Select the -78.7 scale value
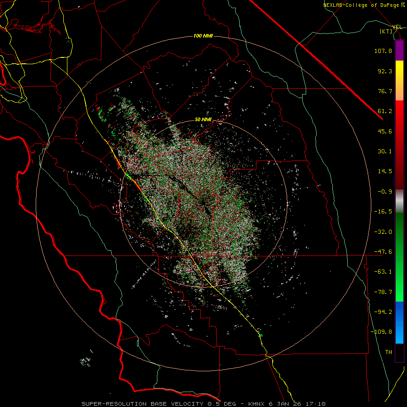Screen dimensions: 407x407 tap(383, 292)
